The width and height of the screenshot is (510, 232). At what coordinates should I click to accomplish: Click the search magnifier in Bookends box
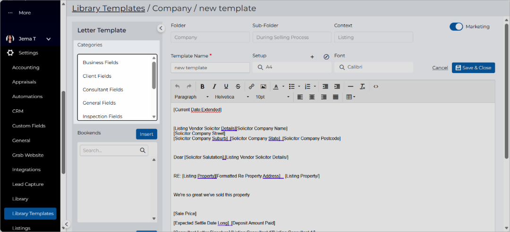143,150
